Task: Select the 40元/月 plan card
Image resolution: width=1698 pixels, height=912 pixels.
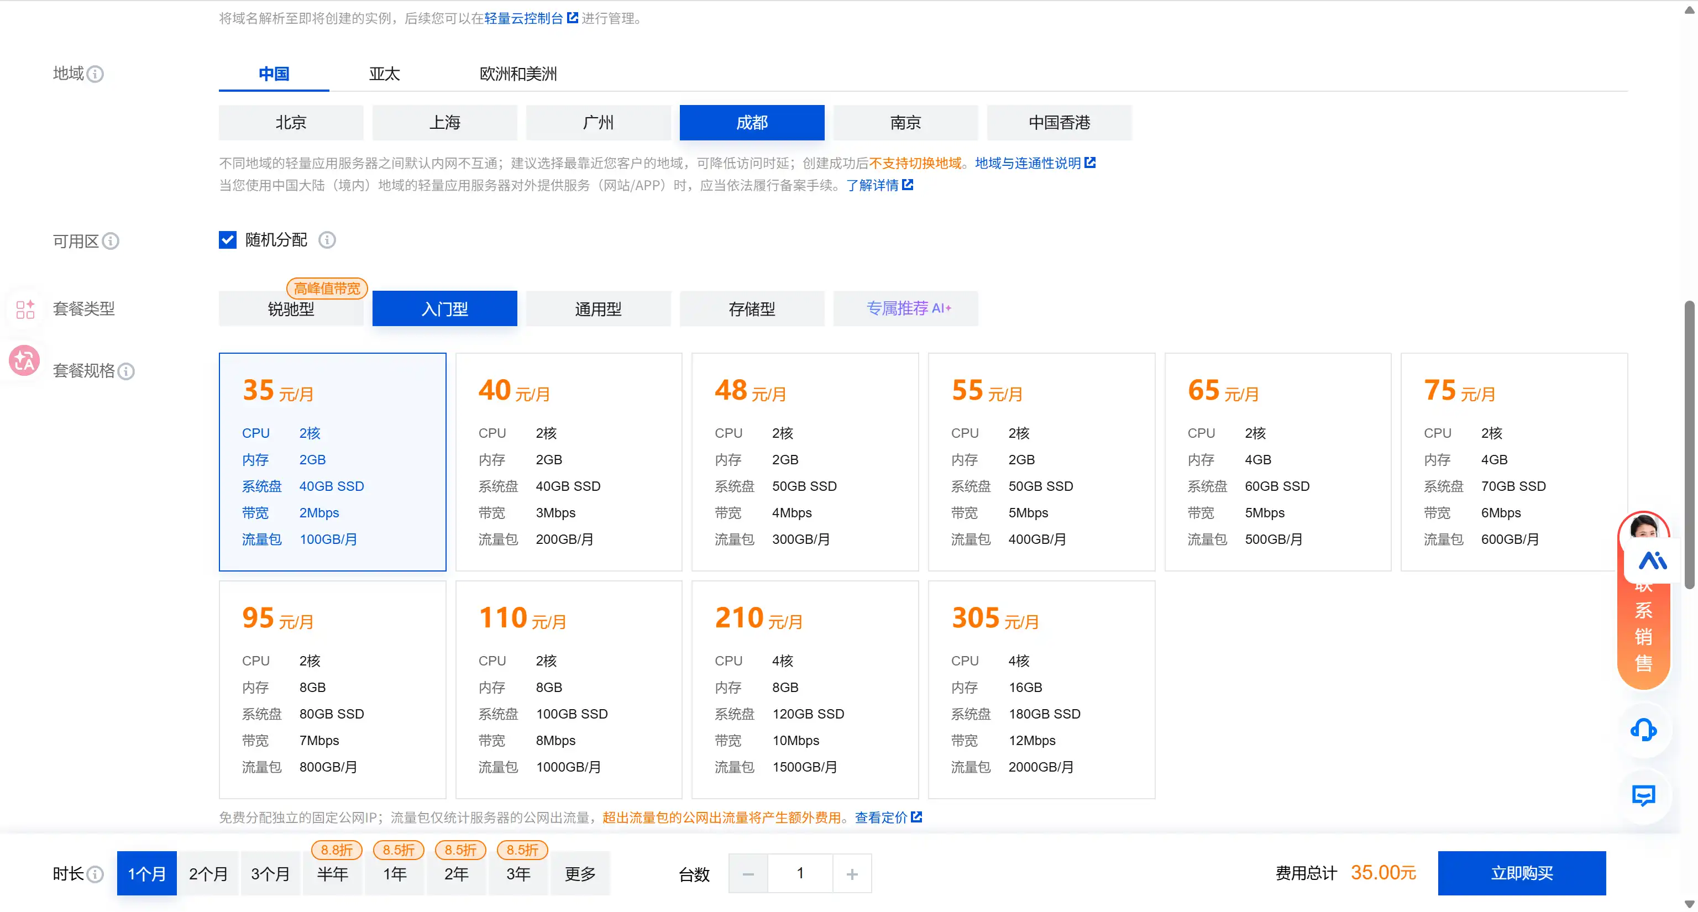Action: click(x=568, y=462)
